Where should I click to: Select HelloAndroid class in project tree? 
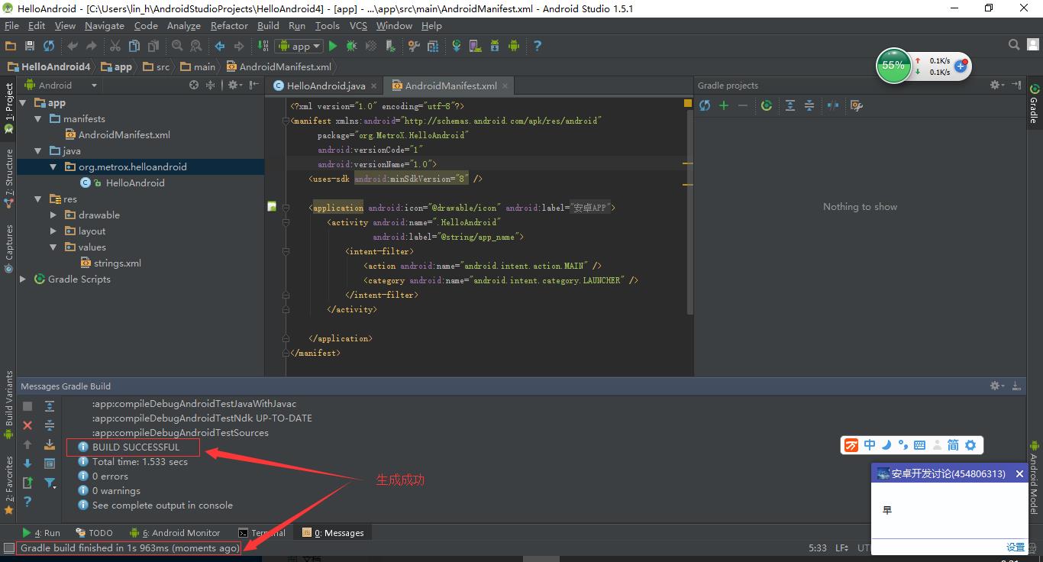(x=122, y=183)
